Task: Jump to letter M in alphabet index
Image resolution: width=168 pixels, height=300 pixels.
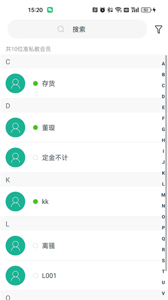Action: pyautogui.click(x=163, y=195)
